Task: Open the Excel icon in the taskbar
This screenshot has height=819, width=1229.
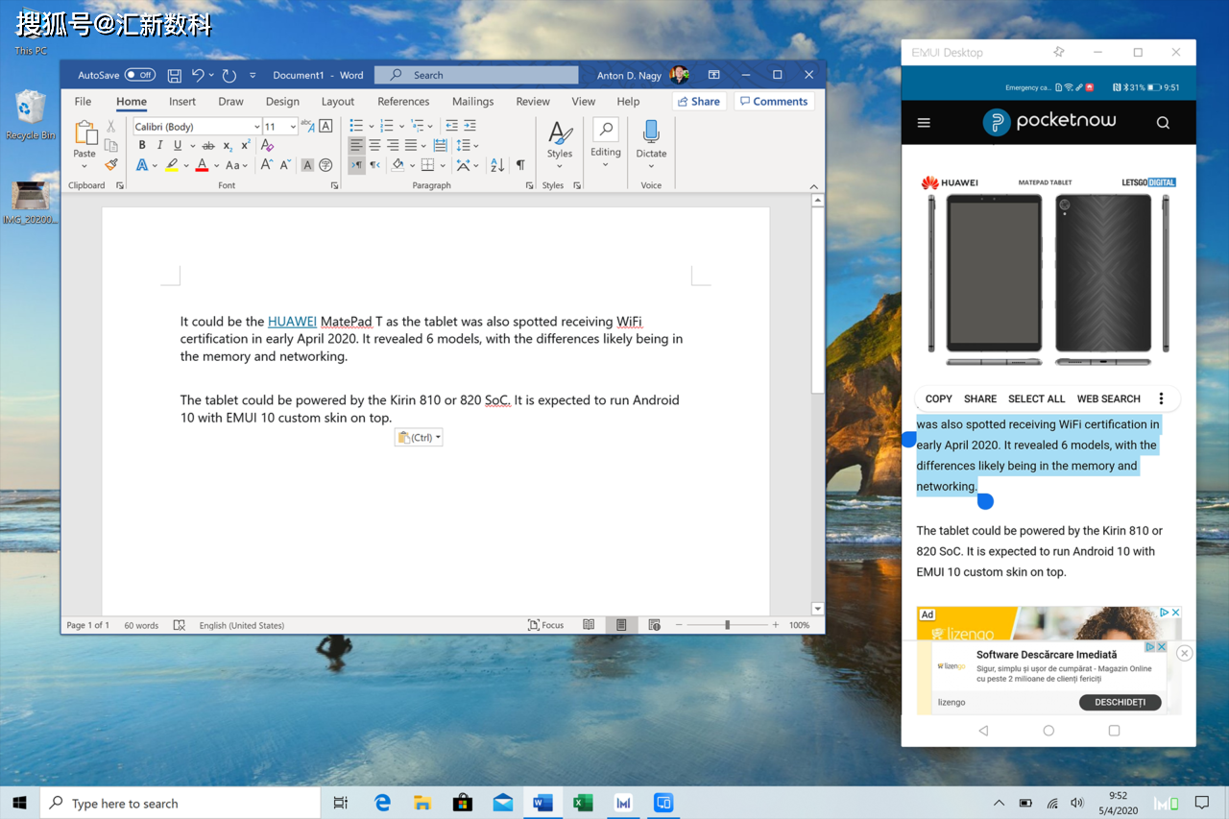Action: (583, 803)
